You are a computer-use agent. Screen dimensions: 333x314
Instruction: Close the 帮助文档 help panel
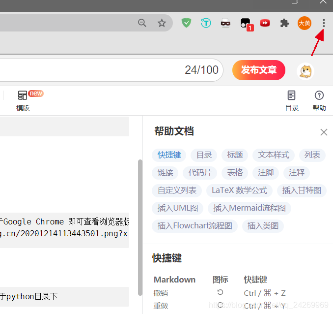pyautogui.click(x=324, y=132)
